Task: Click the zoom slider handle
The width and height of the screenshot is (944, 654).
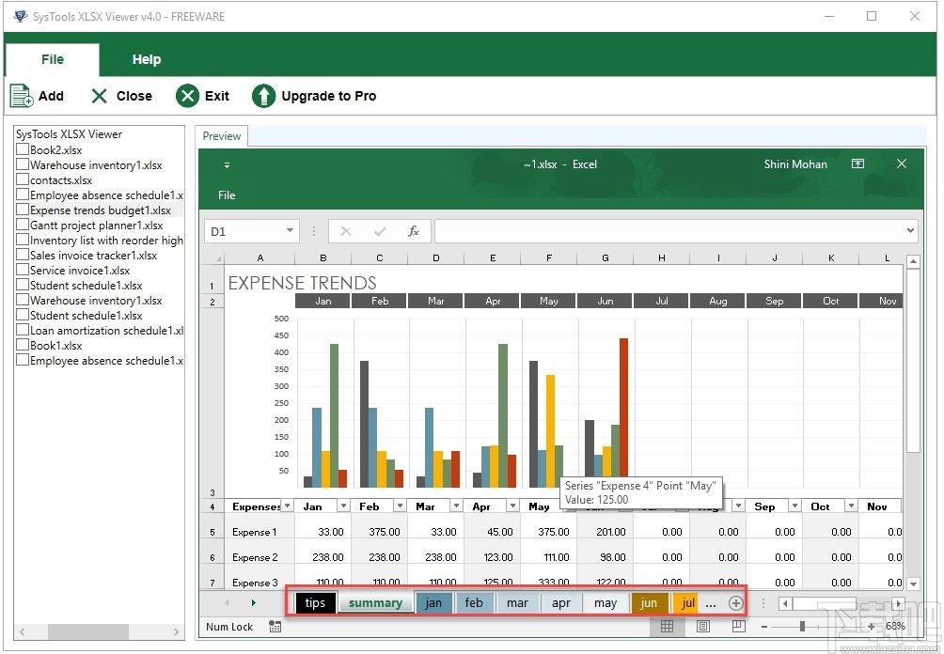Action: pos(802,627)
